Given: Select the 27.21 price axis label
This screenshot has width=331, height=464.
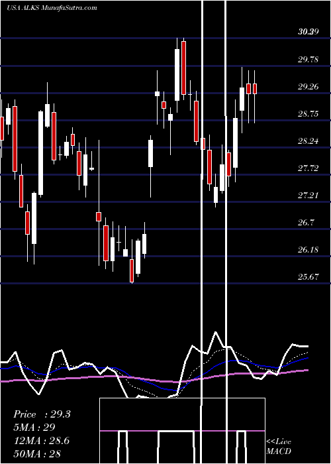Looking at the screenshot, I should tap(308, 196).
